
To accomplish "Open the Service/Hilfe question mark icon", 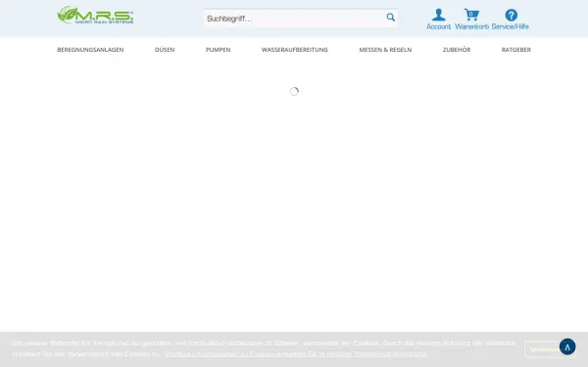I will pos(511,15).
